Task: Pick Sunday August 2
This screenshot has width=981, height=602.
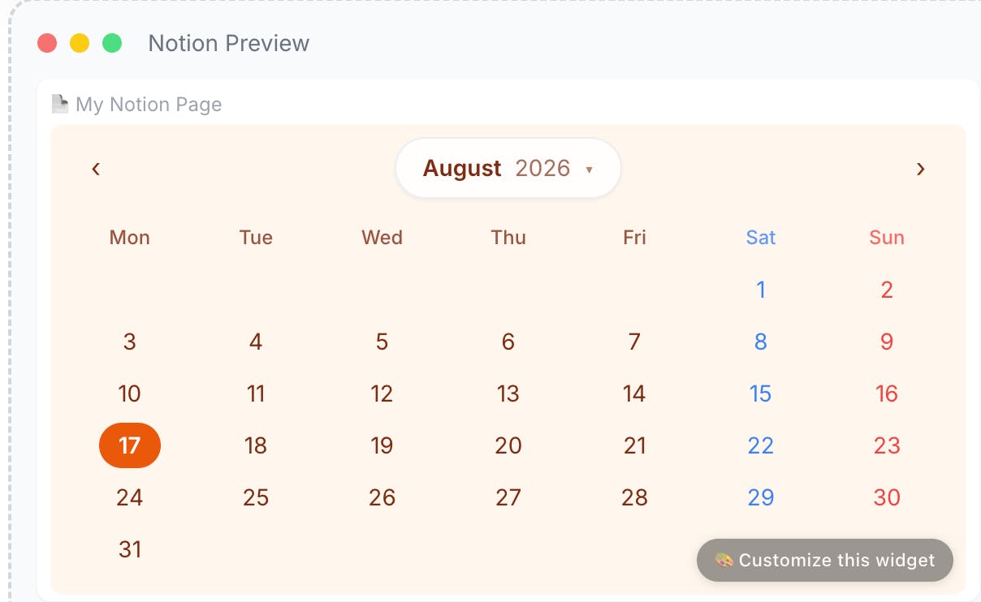Action: (887, 290)
